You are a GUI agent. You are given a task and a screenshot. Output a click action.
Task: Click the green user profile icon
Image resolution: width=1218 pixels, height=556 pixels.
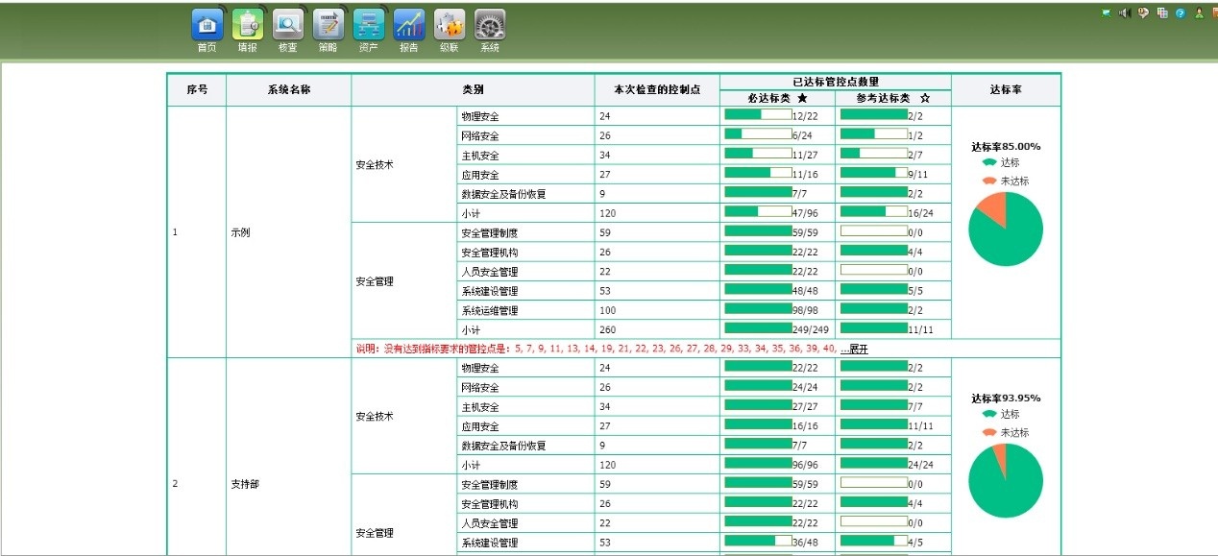(x=1199, y=13)
